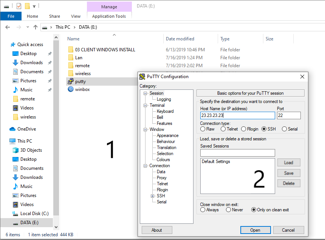
Task: Switch to the View ribbon tab
Action: [76, 16]
